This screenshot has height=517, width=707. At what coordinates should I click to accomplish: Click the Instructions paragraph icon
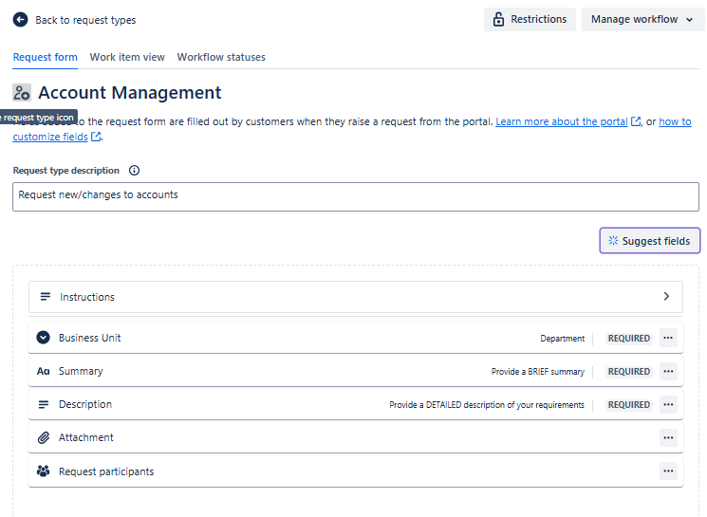46,297
